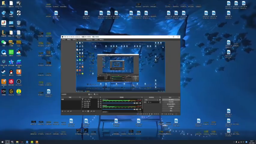The image size is (256, 144).
Task: Mute the Desktop Audio channel speaker icon
Action: [x=137, y=109]
